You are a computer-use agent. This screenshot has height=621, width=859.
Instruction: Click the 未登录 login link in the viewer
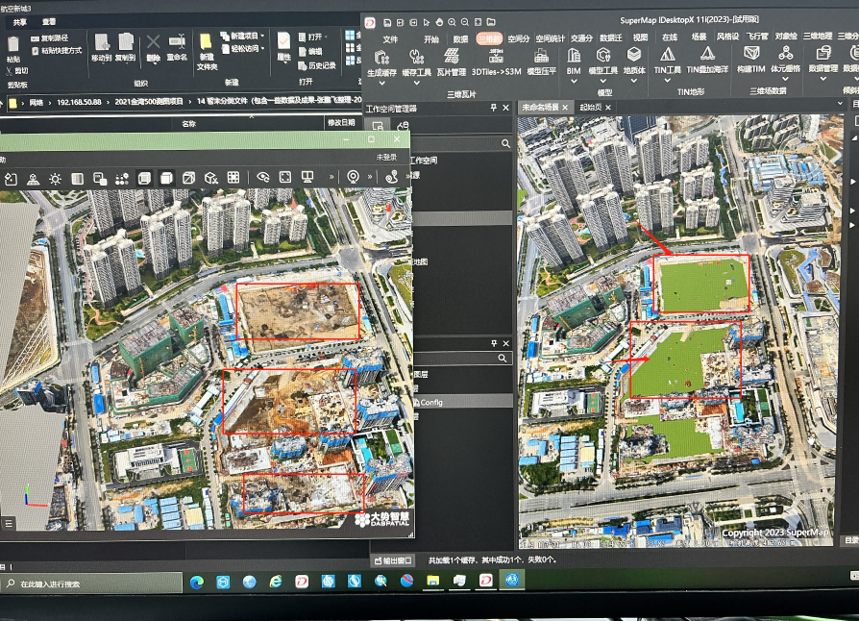(x=387, y=158)
